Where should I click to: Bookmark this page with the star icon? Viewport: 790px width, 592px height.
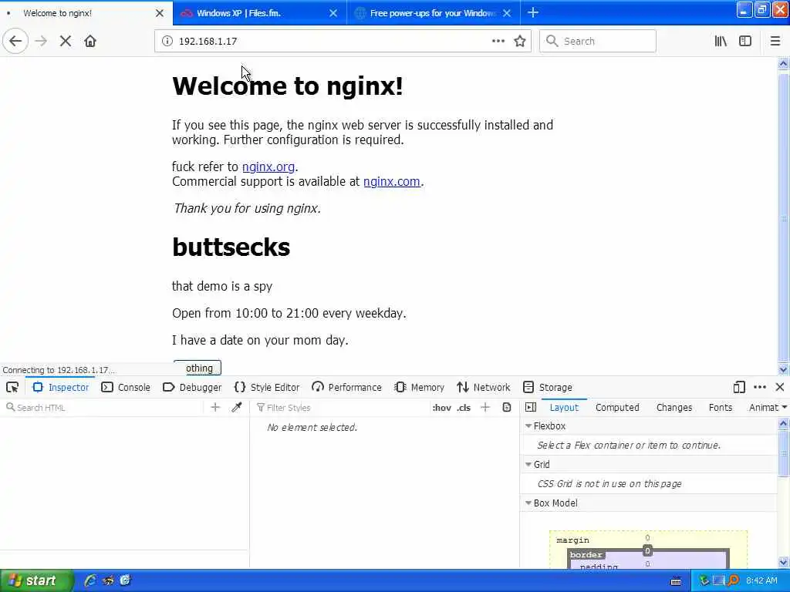520,42
